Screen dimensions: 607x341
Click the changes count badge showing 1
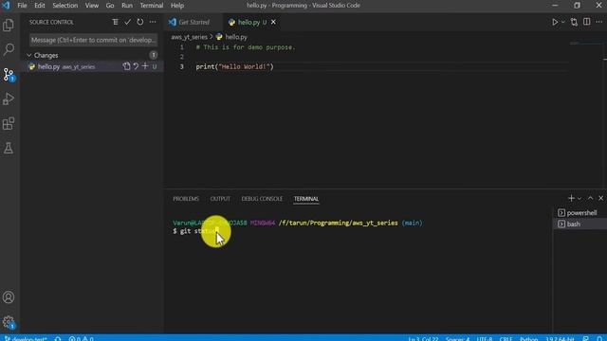tap(154, 55)
